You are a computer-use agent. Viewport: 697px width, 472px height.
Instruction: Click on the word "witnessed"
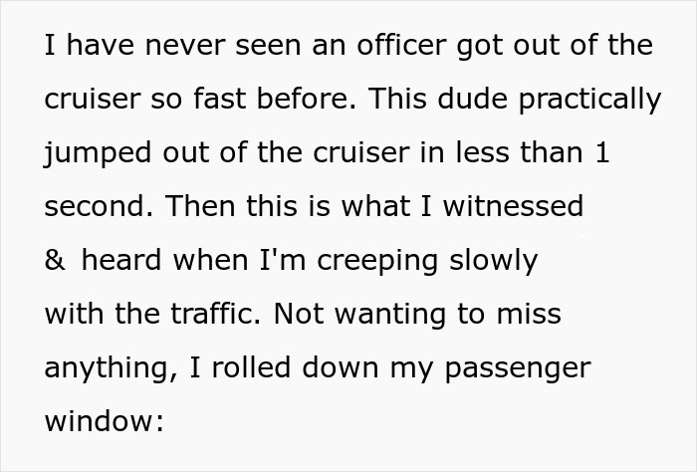(x=513, y=206)
